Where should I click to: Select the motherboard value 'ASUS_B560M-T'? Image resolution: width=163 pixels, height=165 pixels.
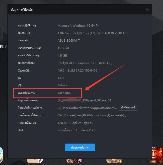coord(69,41)
